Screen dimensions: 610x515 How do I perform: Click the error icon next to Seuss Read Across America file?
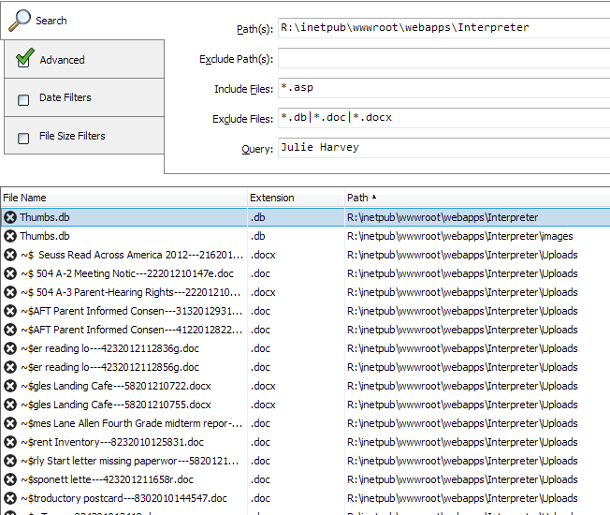pyautogui.click(x=10, y=255)
